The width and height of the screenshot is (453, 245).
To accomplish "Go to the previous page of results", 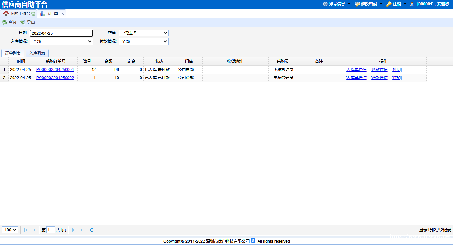I will click(34, 230).
